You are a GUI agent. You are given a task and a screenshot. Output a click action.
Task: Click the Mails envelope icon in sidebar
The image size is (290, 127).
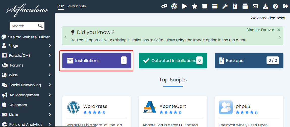[x=4, y=115]
